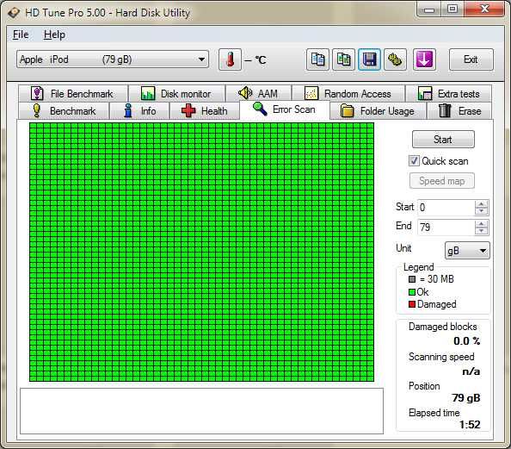
Task: Increase the Start value spinner
Action: point(482,203)
